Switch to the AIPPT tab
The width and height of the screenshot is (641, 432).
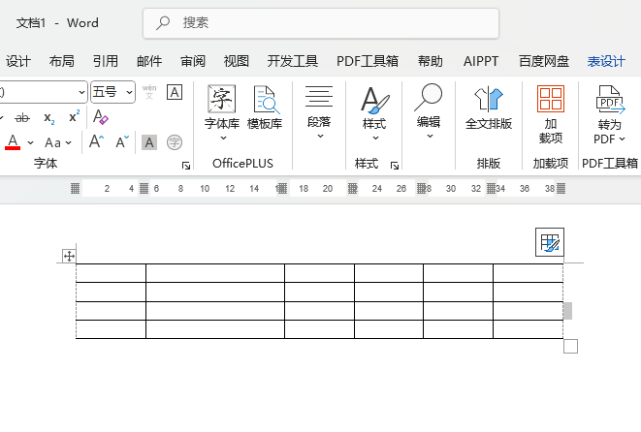click(481, 61)
